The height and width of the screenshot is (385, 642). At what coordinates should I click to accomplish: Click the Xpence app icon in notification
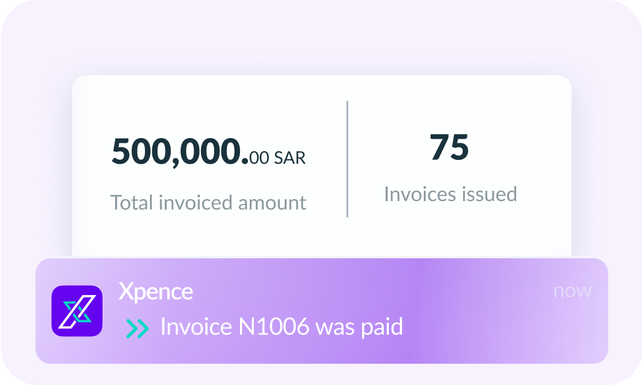click(x=77, y=311)
